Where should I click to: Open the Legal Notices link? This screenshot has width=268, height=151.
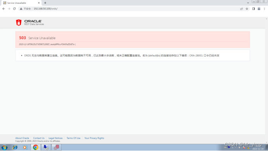(x=55, y=138)
